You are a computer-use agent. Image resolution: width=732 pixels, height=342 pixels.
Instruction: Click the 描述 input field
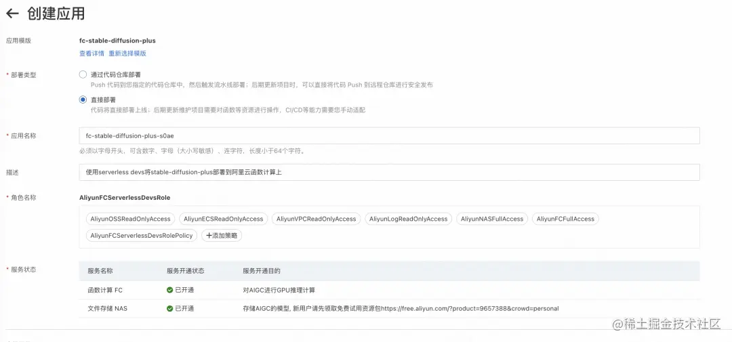389,172
